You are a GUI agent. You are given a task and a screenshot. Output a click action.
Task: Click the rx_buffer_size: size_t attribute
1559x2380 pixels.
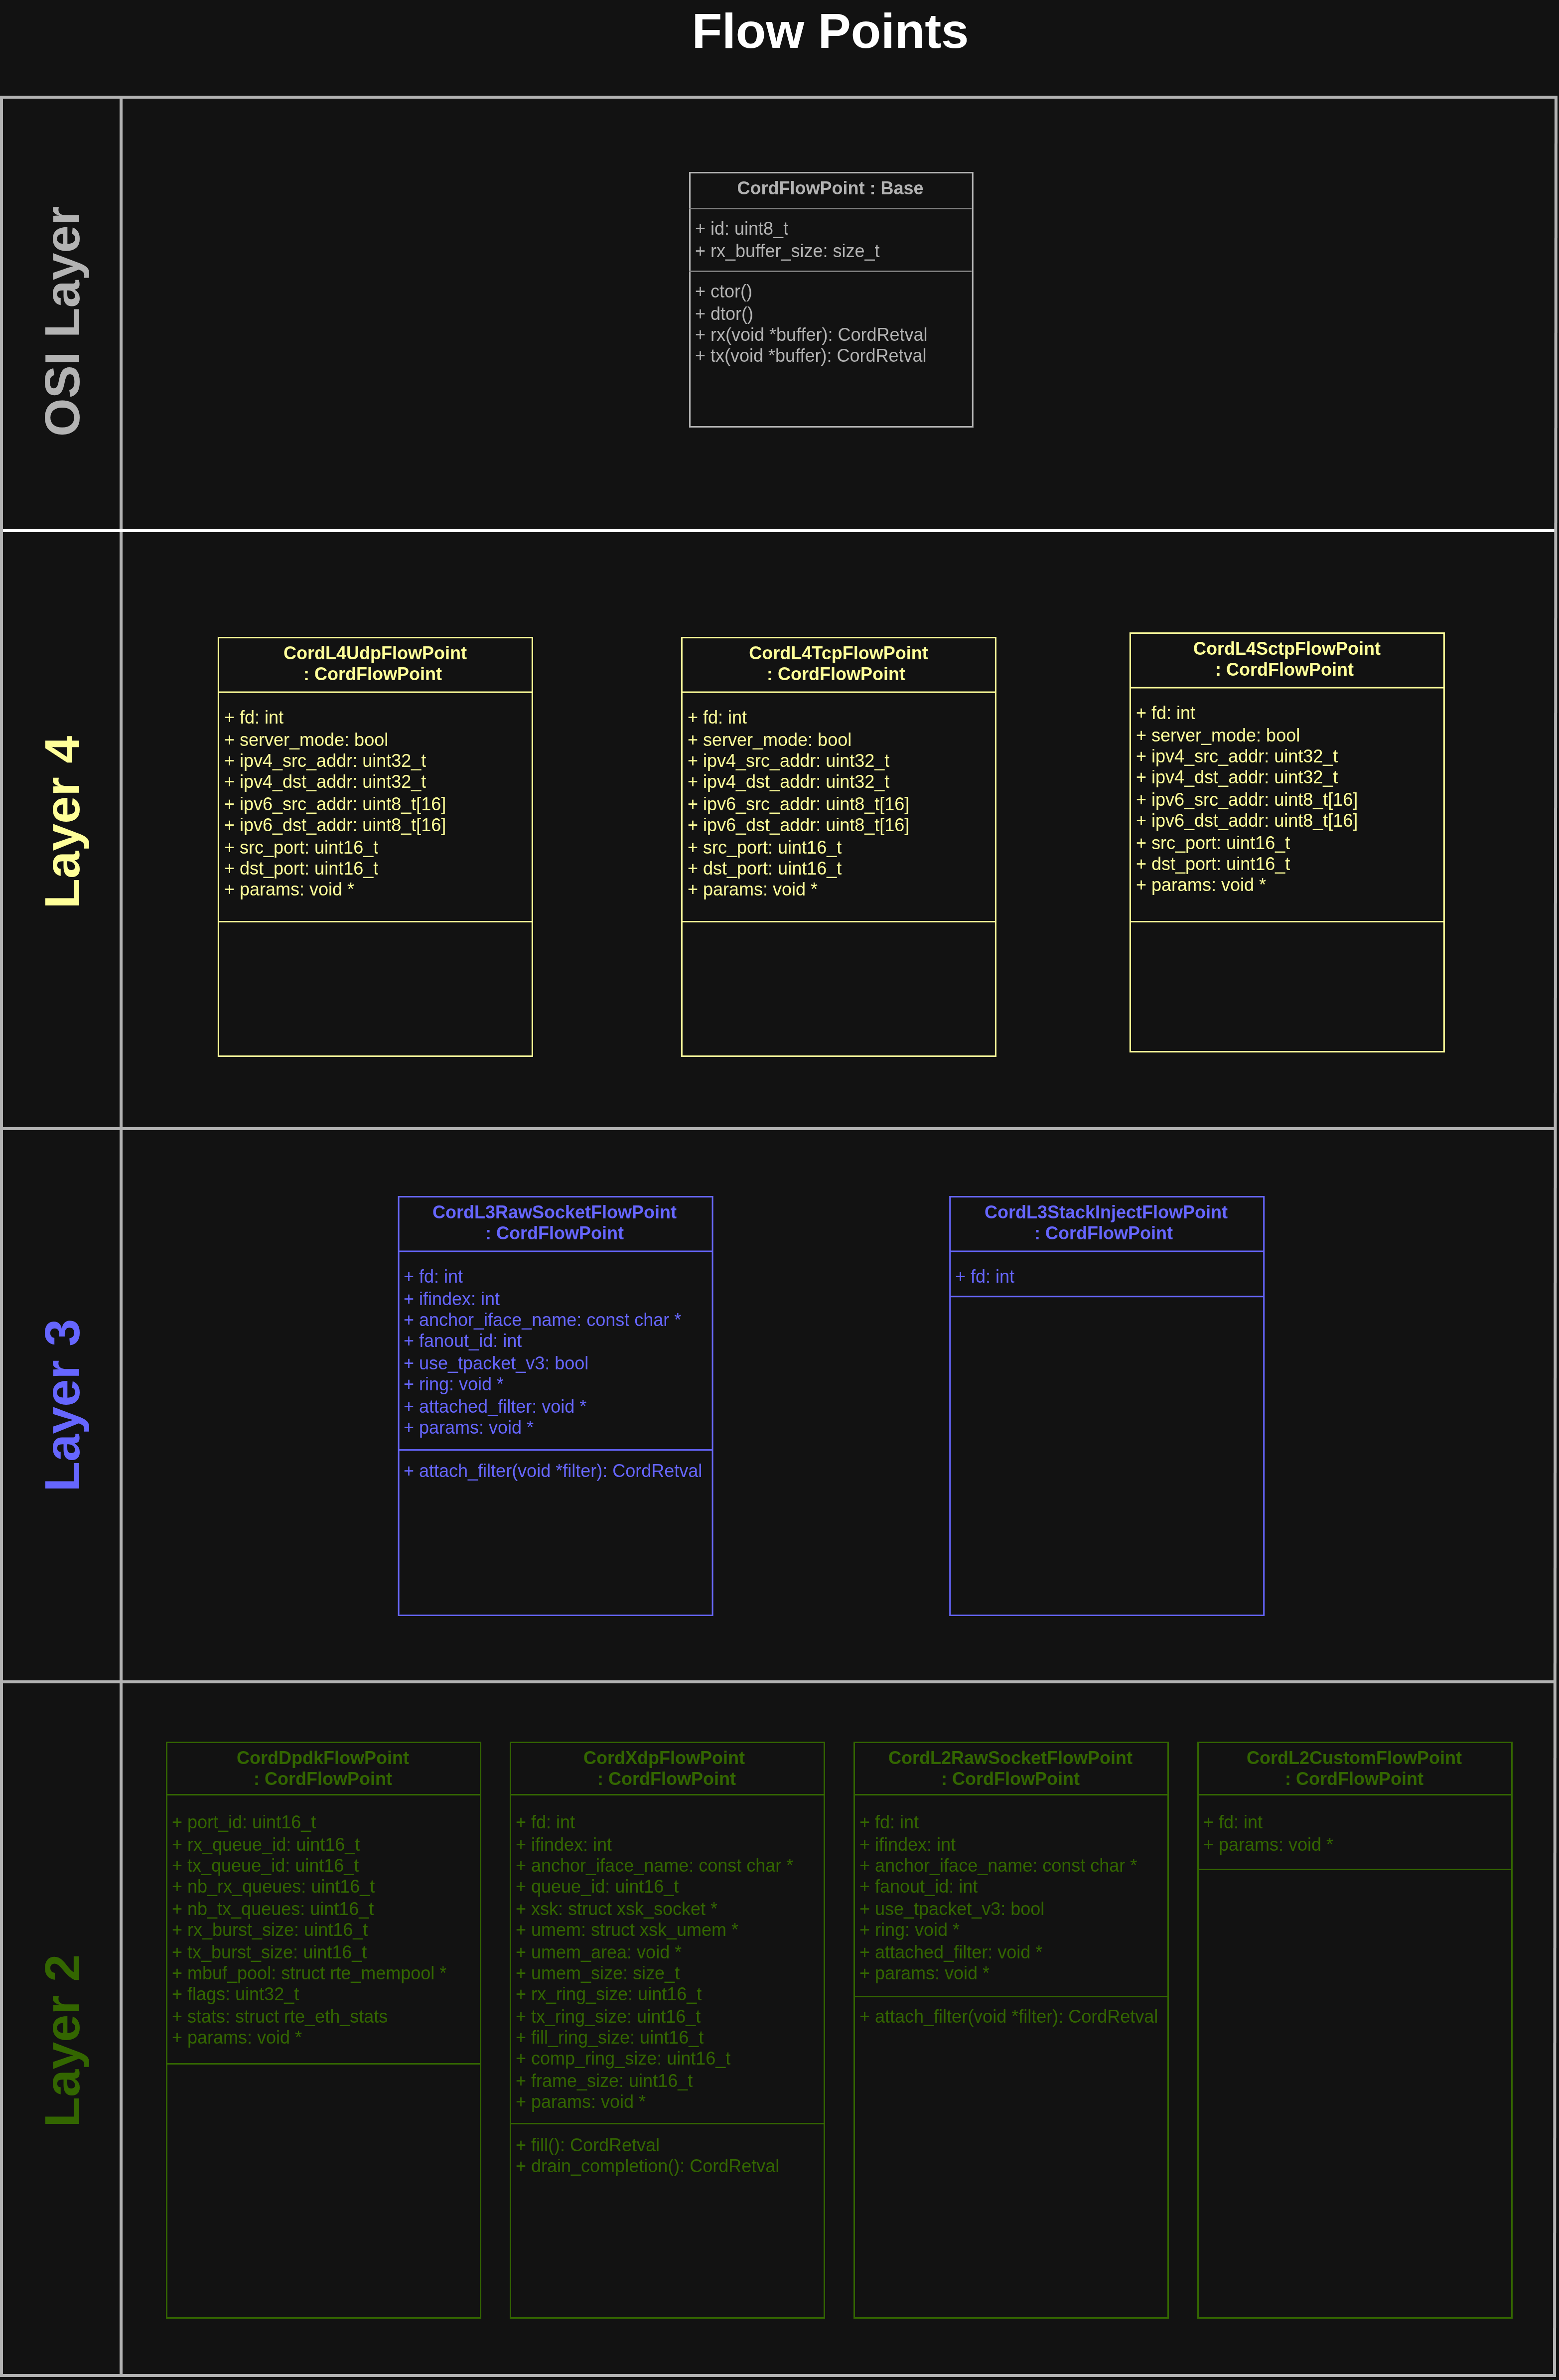(787, 251)
